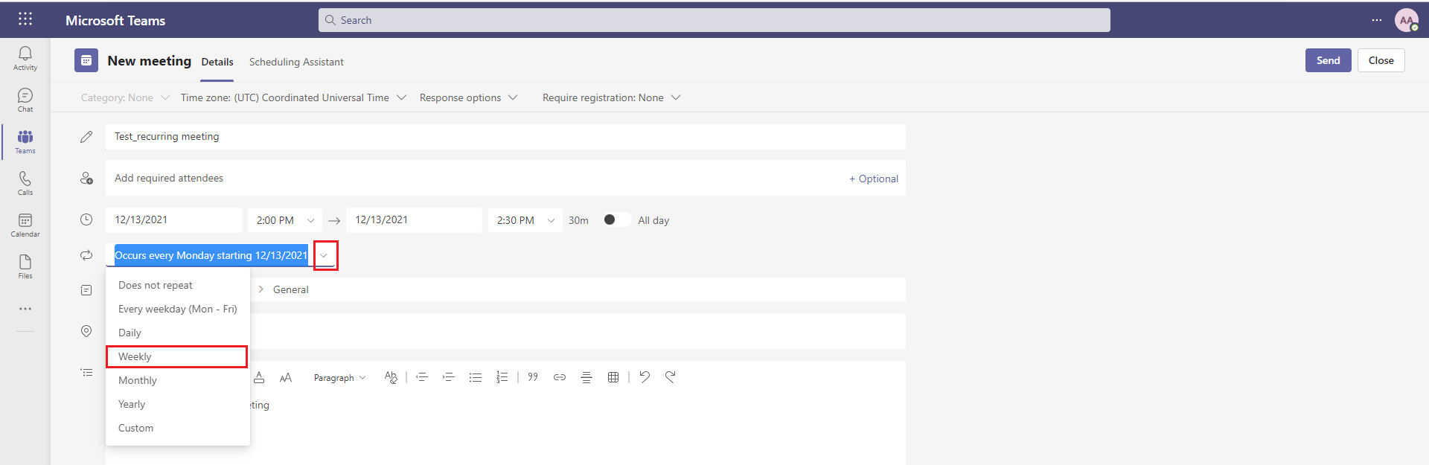1429x465 pixels.
Task: Open the Paragraph style dropdown
Action: pyautogui.click(x=339, y=378)
